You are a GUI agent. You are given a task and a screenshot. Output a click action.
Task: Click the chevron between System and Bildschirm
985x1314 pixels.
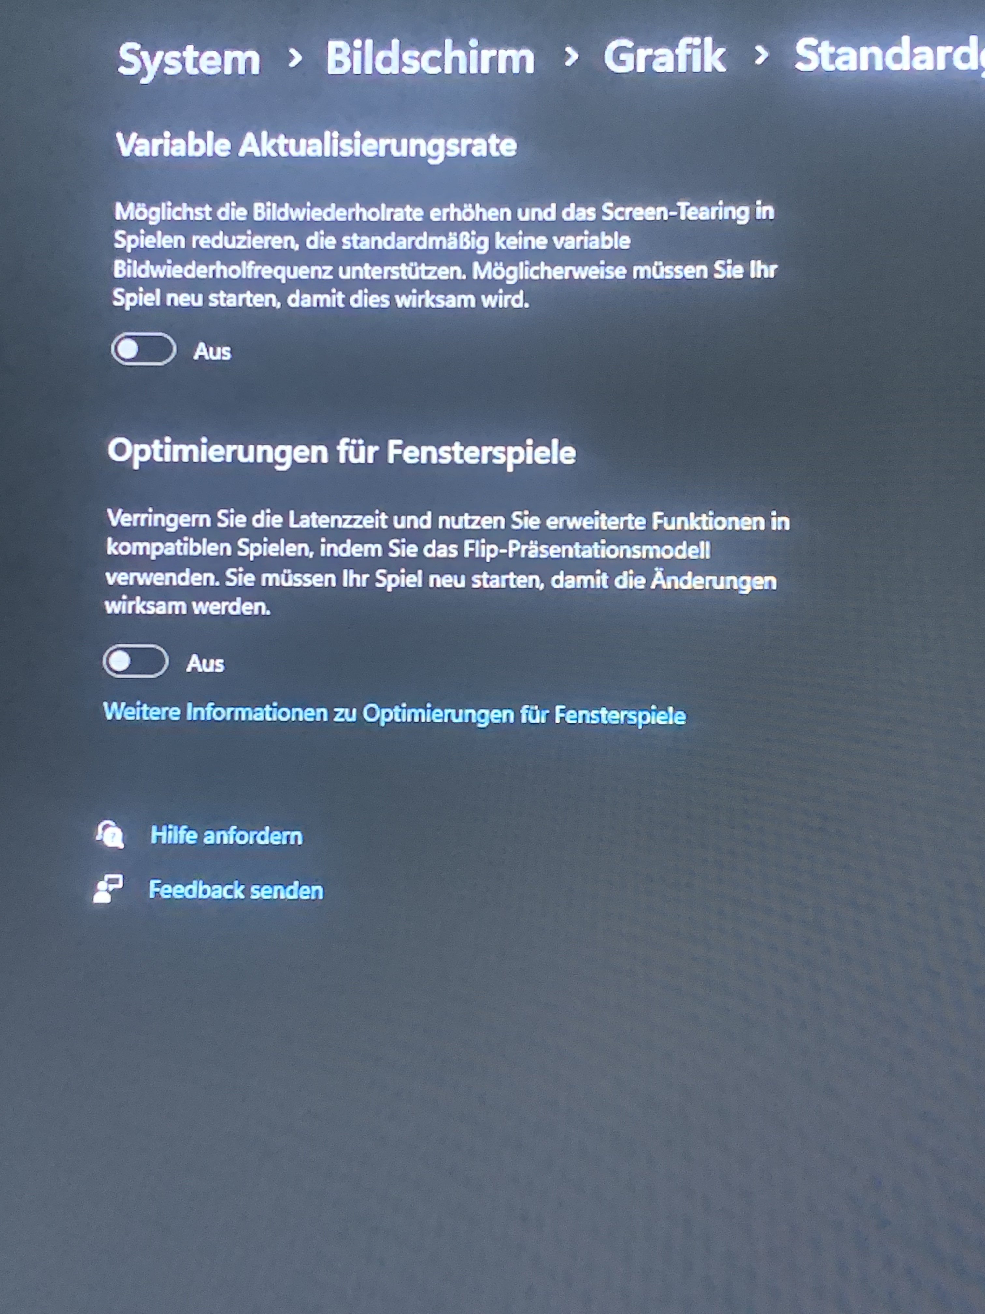(x=294, y=58)
